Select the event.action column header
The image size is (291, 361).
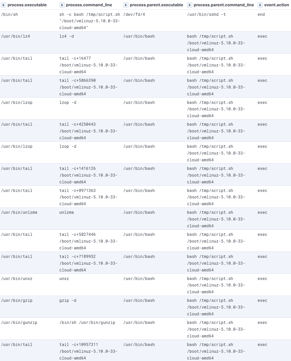point(276,5)
